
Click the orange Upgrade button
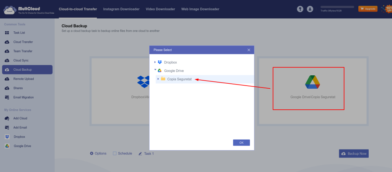point(367,8)
